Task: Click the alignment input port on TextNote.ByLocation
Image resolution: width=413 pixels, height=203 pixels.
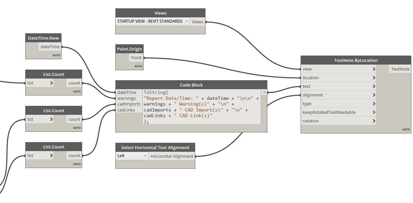Action: click(x=338, y=95)
